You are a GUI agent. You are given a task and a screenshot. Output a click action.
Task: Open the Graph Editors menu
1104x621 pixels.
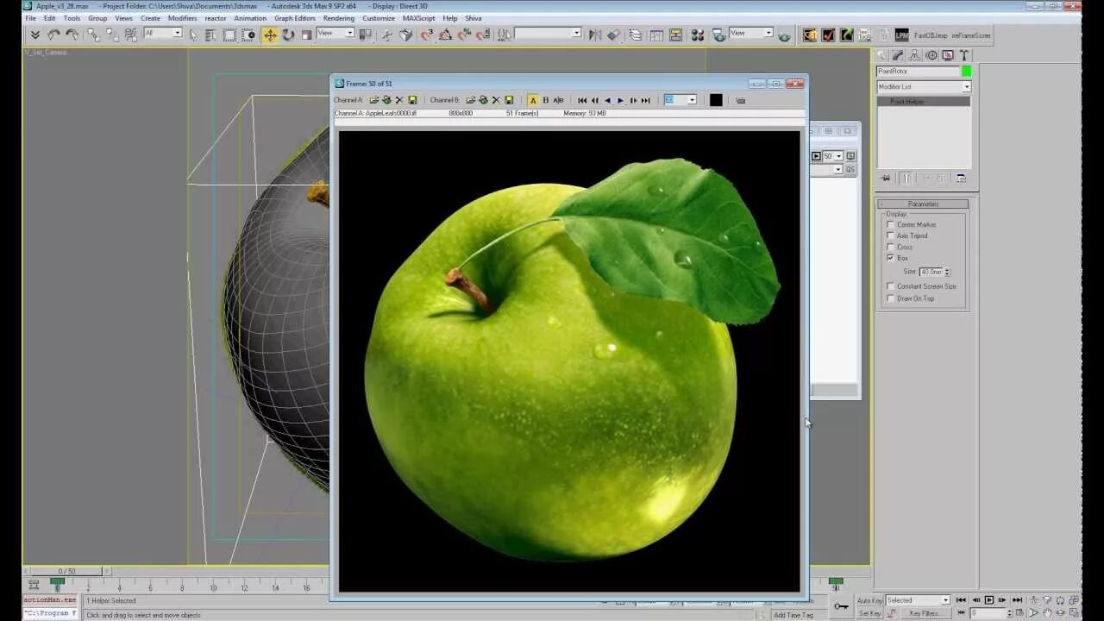[295, 18]
